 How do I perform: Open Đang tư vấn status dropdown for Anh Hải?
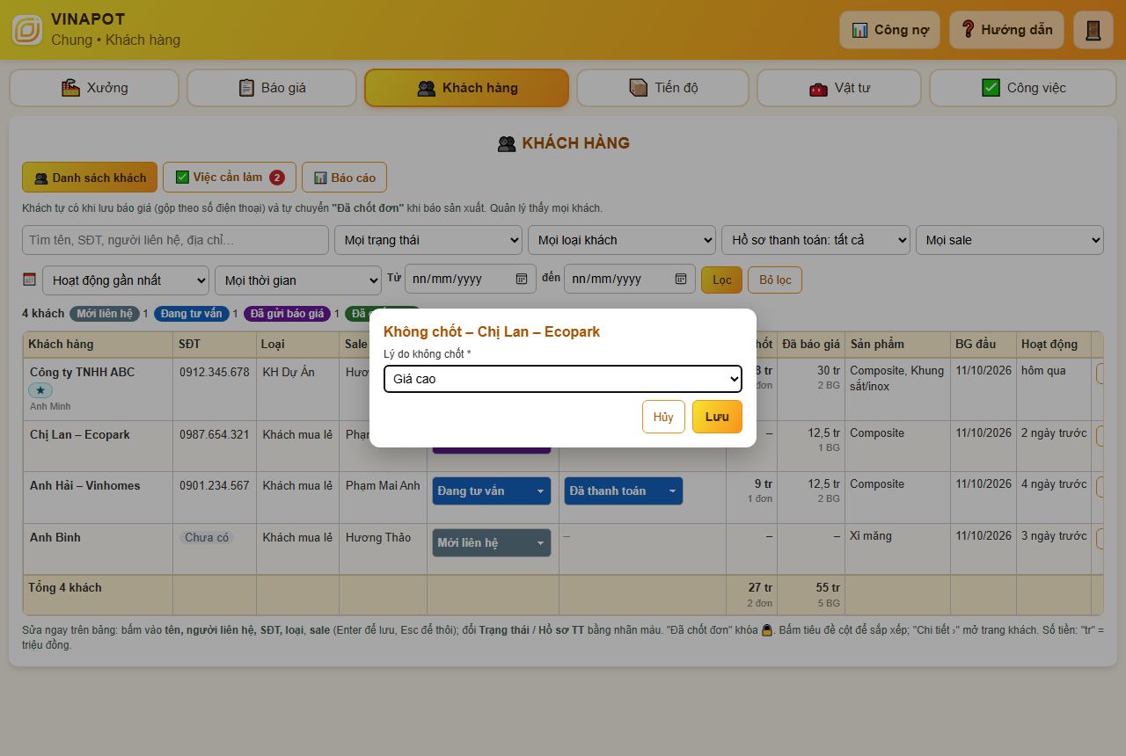point(492,491)
